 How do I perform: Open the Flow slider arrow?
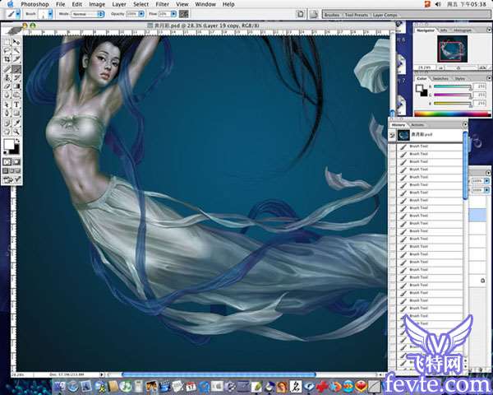pyautogui.click(x=173, y=14)
